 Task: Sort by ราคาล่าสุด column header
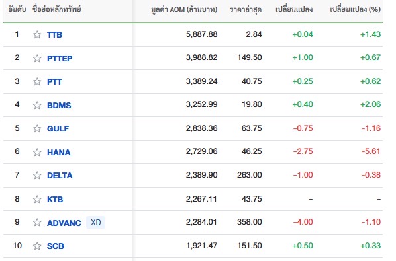click(246, 9)
